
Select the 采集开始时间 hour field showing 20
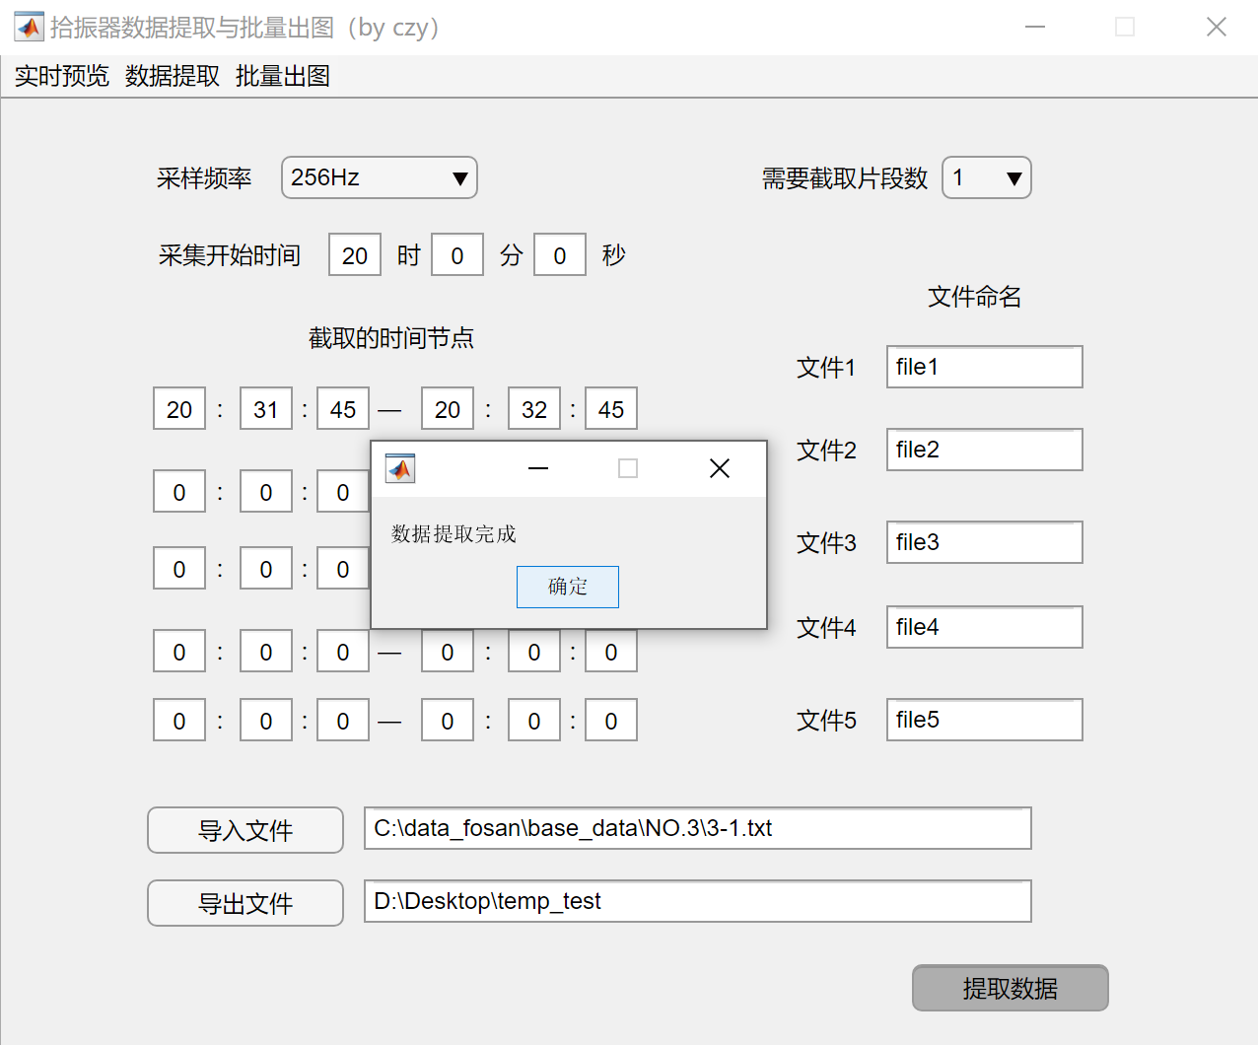pyautogui.click(x=354, y=254)
